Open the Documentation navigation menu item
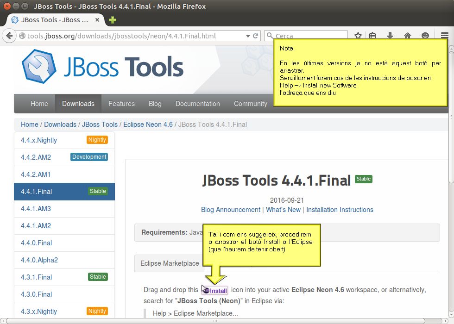The width and height of the screenshot is (454, 324). [198, 104]
